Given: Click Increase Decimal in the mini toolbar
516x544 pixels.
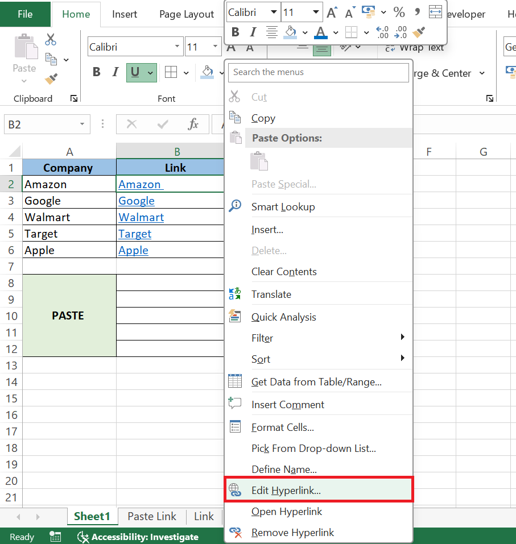Looking at the screenshot, I should click(x=382, y=32).
